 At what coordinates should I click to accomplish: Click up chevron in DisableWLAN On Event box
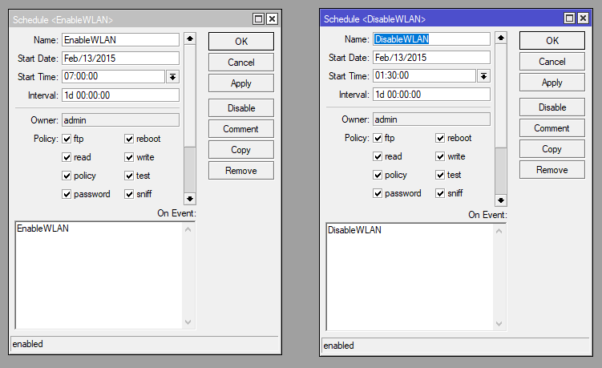(x=499, y=231)
